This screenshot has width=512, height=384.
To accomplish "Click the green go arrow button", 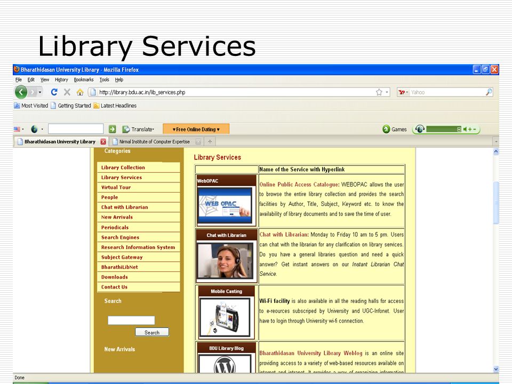I will tap(113, 129).
